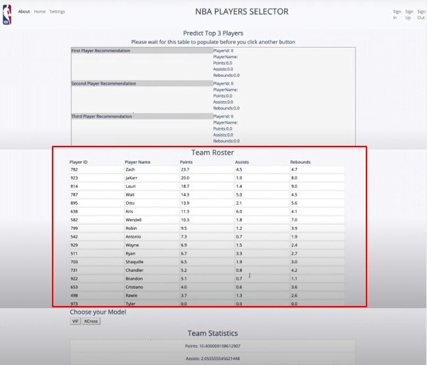Screen dimensions: 427x365
Task: Select the VIF model button
Action: (75, 321)
